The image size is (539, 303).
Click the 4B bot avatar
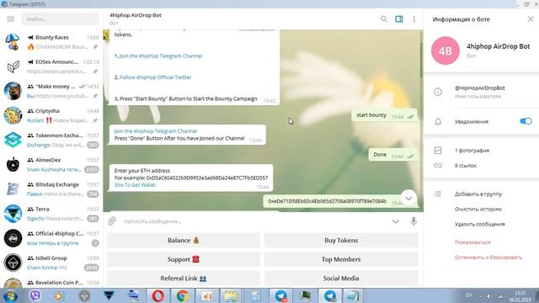pos(446,50)
